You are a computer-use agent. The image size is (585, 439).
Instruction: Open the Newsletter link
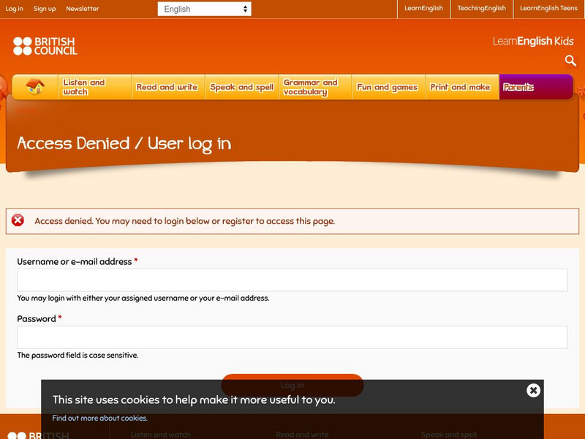click(x=83, y=9)
